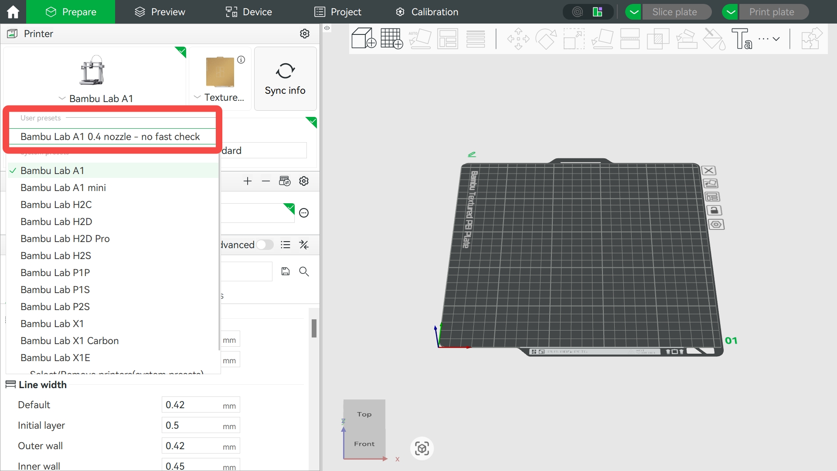Switch to the Prepare tab
This screenshot has width=837, height=471.
pos(71,12)
